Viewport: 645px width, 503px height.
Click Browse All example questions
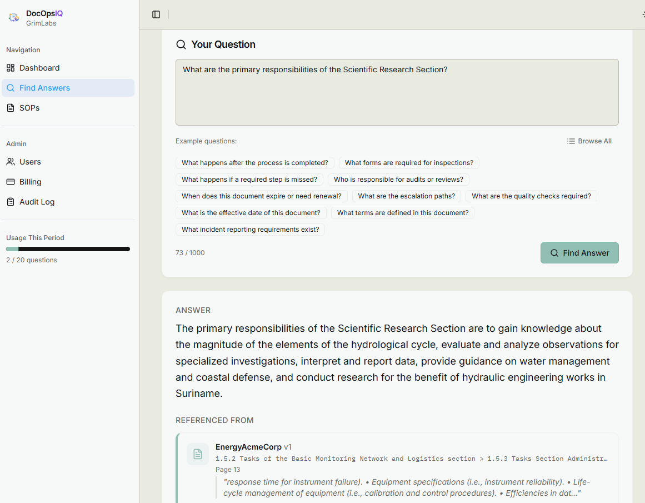[x=589, y=141]
